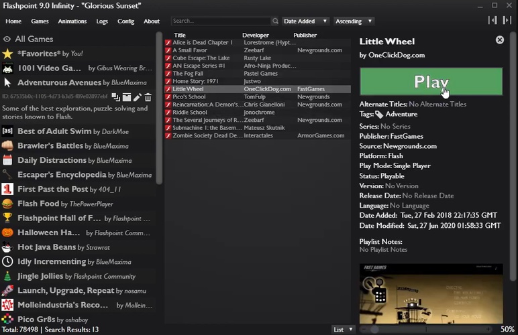Screen dimensions: 518x335
Task: Adjust the thumbnail scale slider
Action: pos(426,329)
